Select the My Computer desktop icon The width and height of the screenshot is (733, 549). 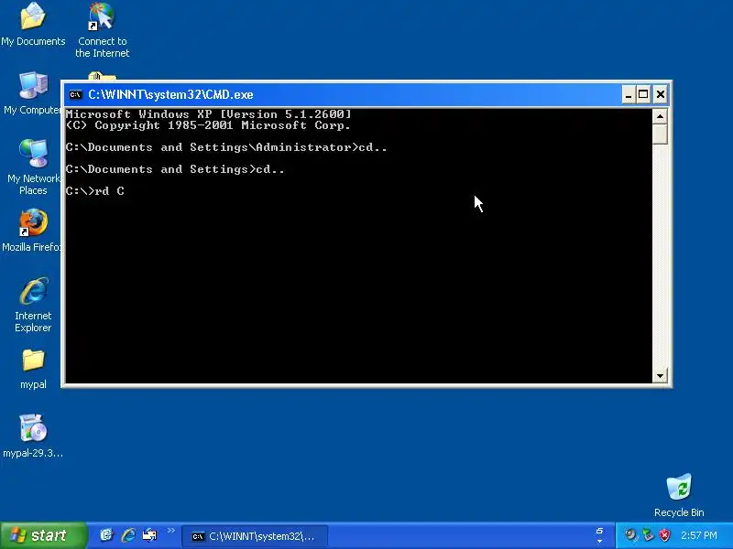click(x=32, y=93)
